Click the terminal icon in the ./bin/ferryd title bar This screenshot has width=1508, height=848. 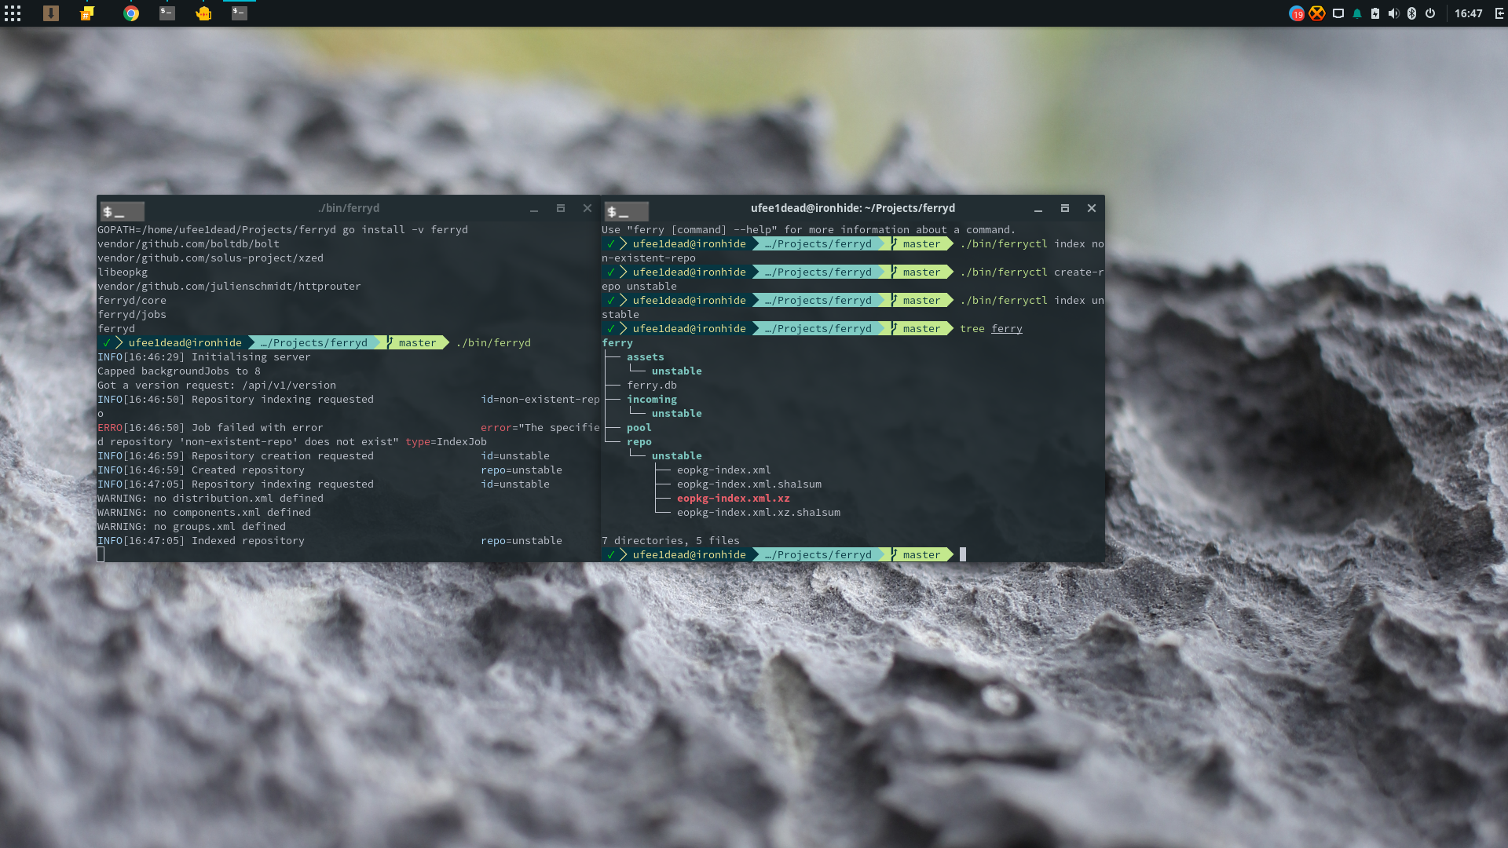pos(123,211)
